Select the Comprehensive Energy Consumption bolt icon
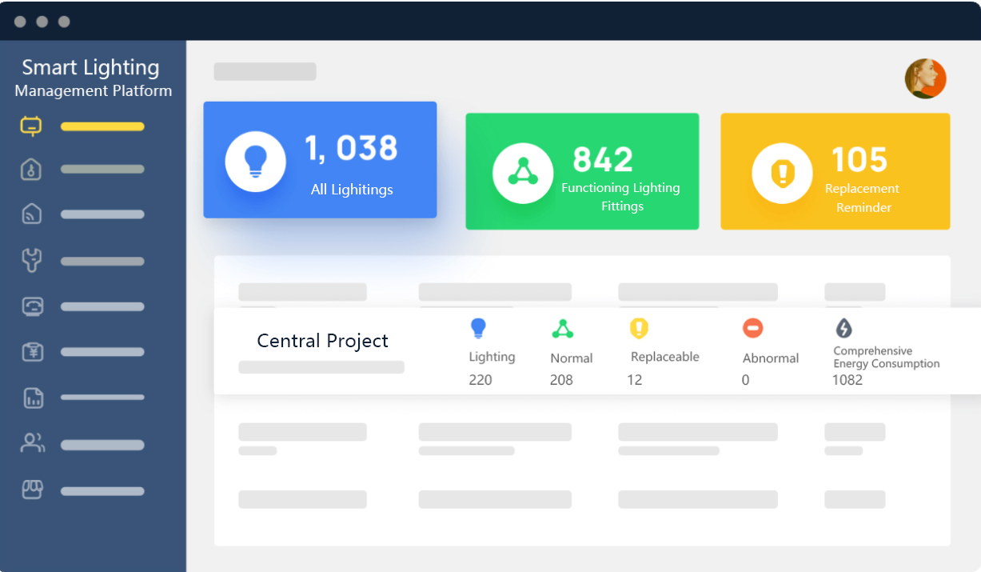 tap(843, 328)
